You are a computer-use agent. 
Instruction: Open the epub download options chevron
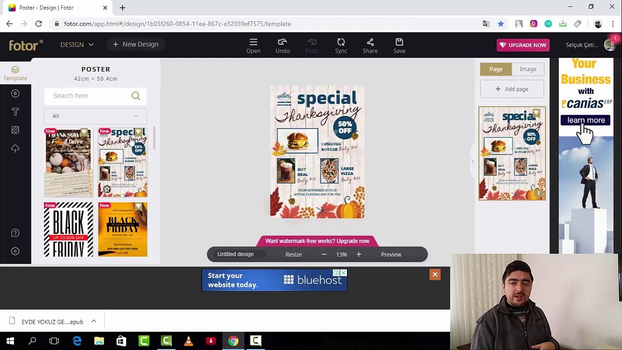pos(94,321)
